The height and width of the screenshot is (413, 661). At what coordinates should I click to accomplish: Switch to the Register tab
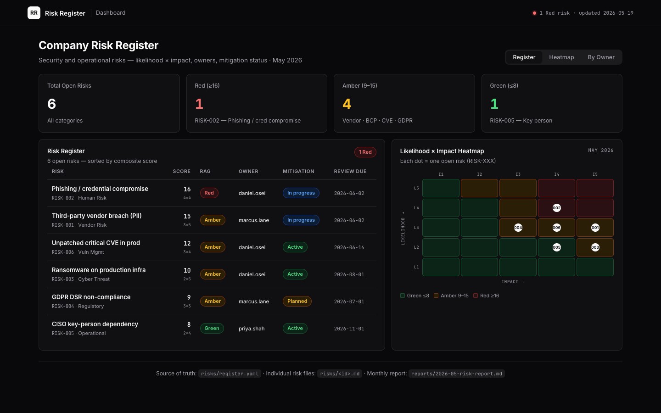pyautogui.click(x=524, y=57)
